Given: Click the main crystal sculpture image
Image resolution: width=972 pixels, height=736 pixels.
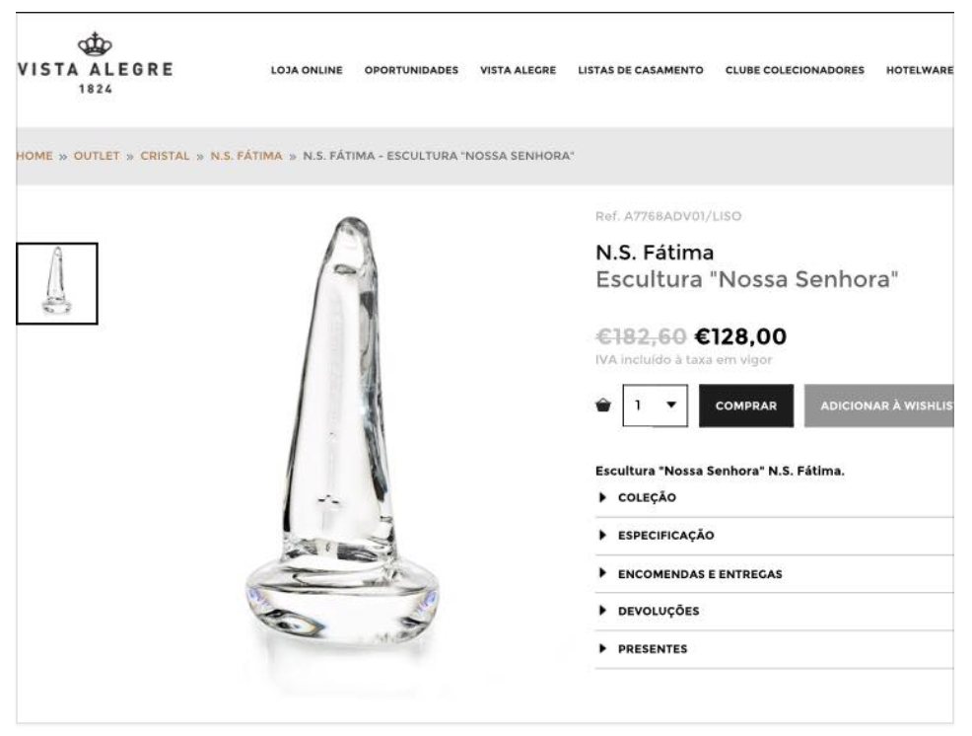Looking at the screenshot, I should (x=347, y=444).
